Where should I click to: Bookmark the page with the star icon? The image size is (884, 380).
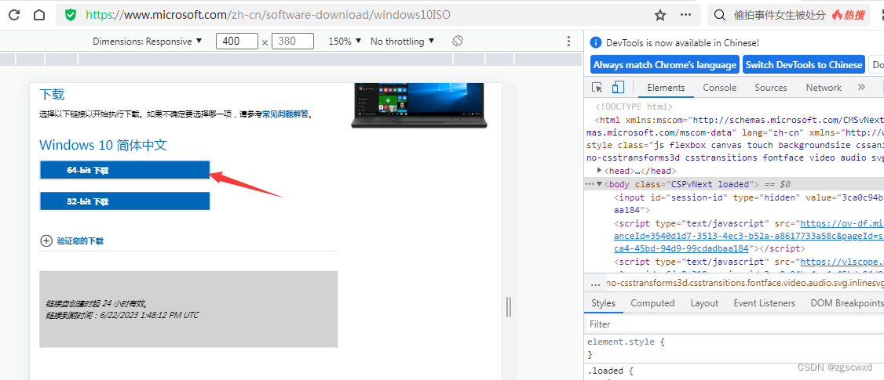click(660, 15)
